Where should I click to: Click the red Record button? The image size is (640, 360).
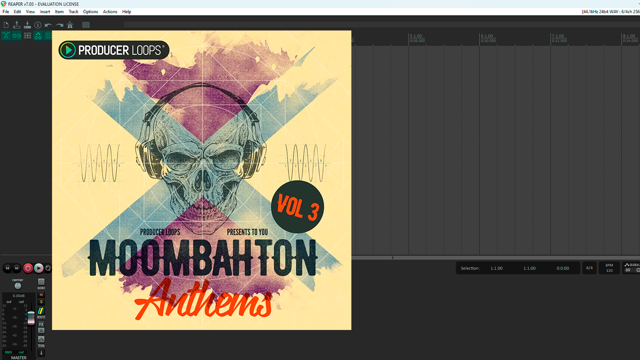pos(28,268)
